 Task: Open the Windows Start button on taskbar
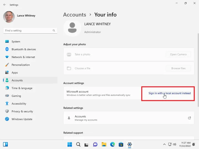click(70, 144)
